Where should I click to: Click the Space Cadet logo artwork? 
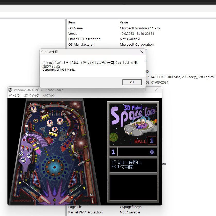133,125
